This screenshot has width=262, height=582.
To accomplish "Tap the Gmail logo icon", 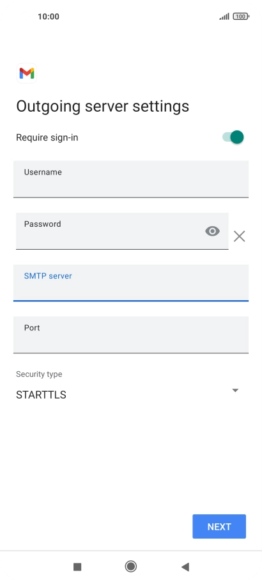I will point(27,73).
